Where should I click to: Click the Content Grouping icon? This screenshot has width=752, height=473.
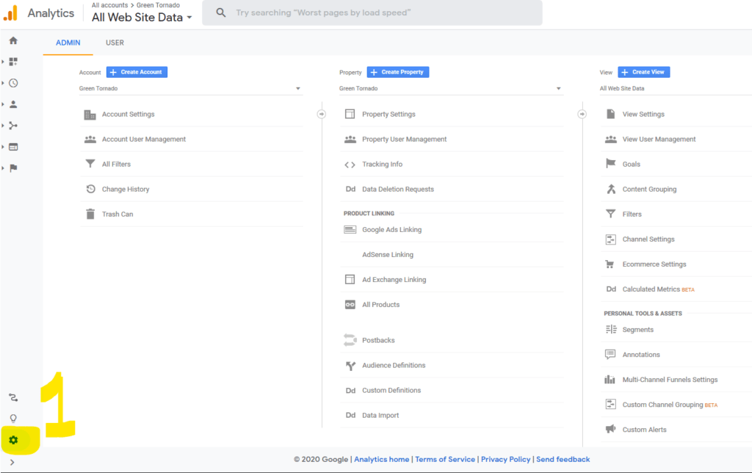(x=611, y=189)
